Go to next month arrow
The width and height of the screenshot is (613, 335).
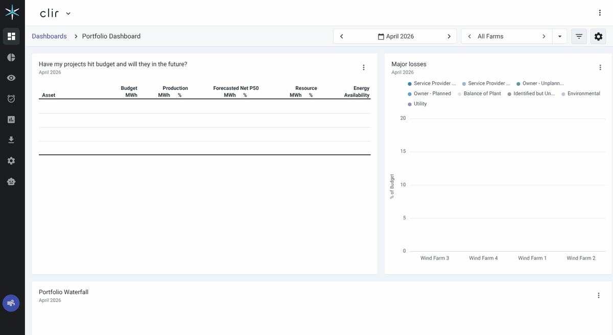click(x=449, y=36)
